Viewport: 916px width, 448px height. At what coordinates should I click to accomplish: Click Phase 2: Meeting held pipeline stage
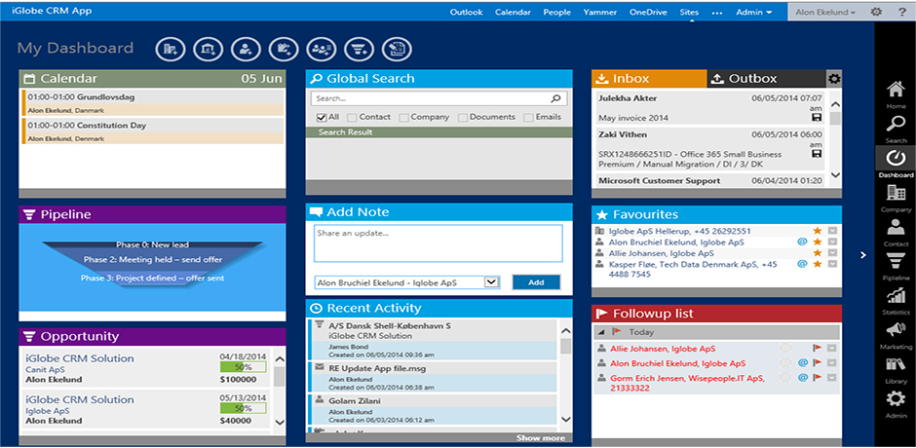(x=152, y=259)
